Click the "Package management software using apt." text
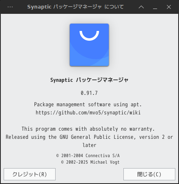This screenshot has width=179, height=184. click(x=88, y=105)
